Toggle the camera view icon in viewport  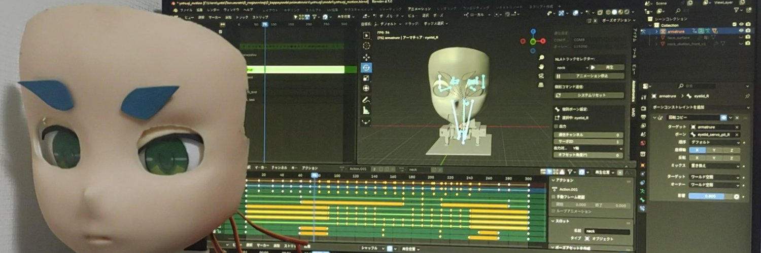(x=542, y=75)
